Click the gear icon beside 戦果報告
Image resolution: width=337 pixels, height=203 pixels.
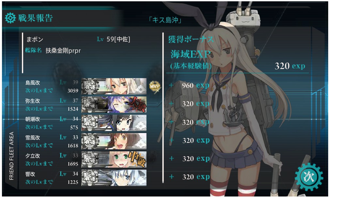(10, 18)
